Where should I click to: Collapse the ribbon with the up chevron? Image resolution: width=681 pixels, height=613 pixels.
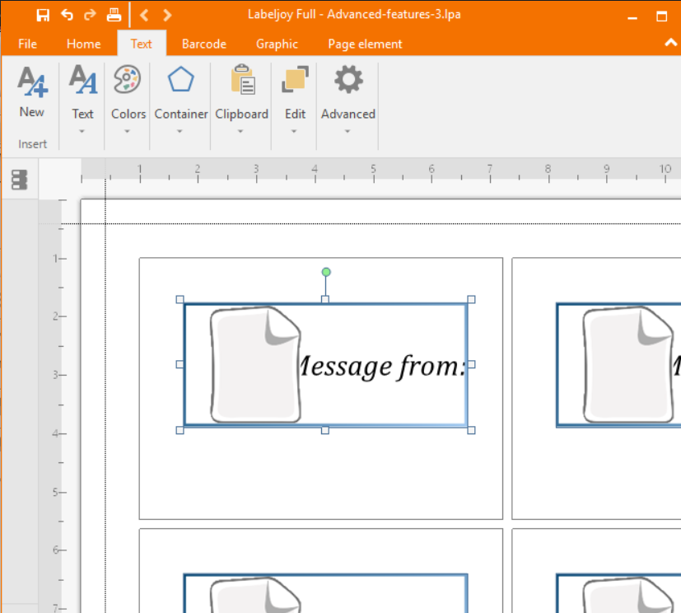pyautogui.click(x=670, y=43)
